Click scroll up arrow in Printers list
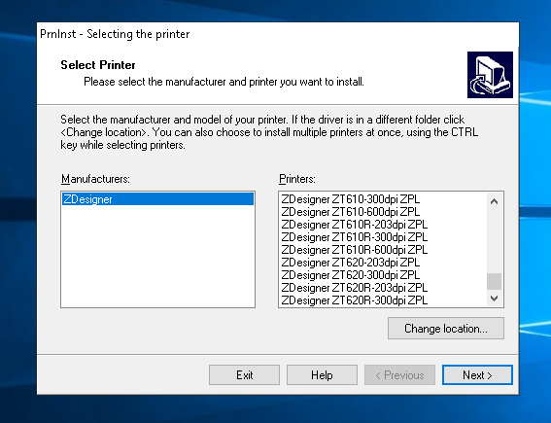The width and height of the screenshot is (551, 423). 494,201
